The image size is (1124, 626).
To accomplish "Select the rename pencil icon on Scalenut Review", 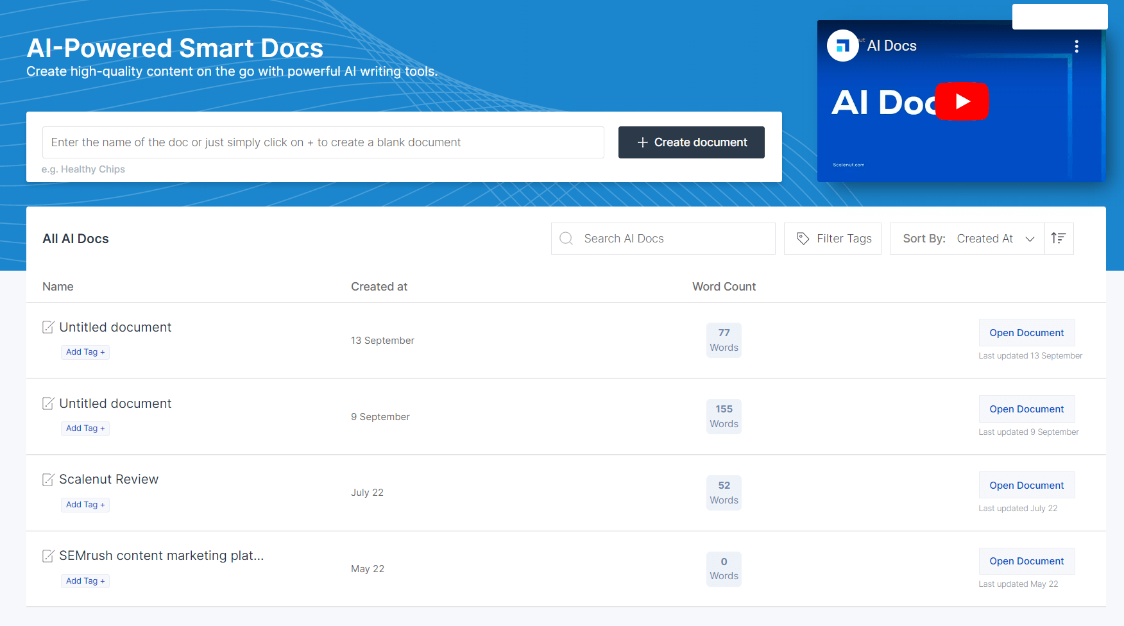I will [x=48, y=479].
